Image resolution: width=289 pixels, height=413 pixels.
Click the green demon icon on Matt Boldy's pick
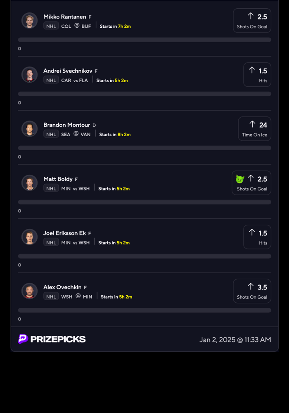click(x=240, y=179)
